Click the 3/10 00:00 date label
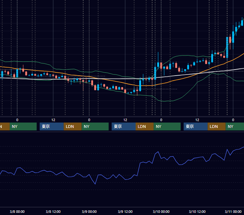This screenshot has height=215, width=244. [161, 211]
